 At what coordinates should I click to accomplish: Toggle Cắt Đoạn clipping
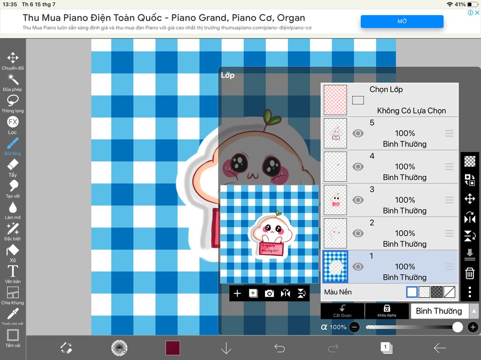(x=342, y=311)
